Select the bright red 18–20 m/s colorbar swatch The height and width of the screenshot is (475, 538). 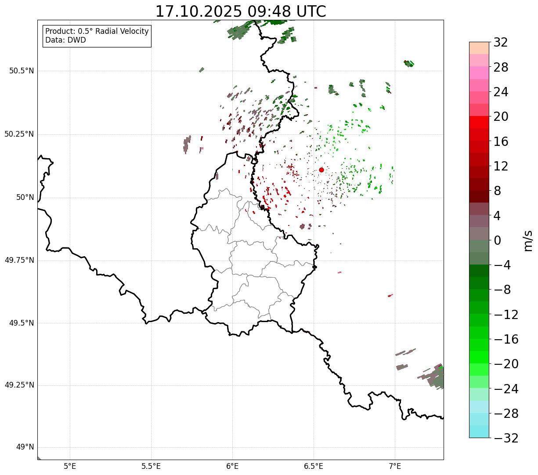(x=479, y=122)
